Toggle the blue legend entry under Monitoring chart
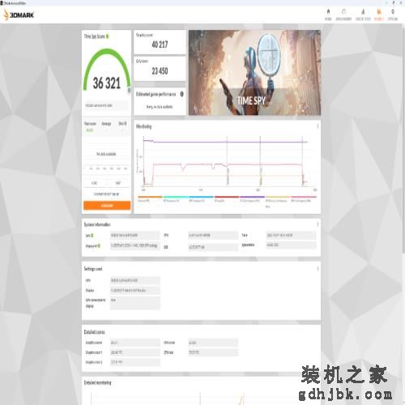The image size is (405, 405). 201,199
